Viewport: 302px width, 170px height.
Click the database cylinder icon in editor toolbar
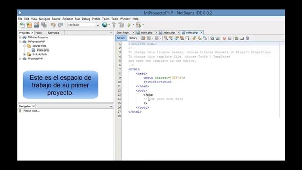coord(247,38)
